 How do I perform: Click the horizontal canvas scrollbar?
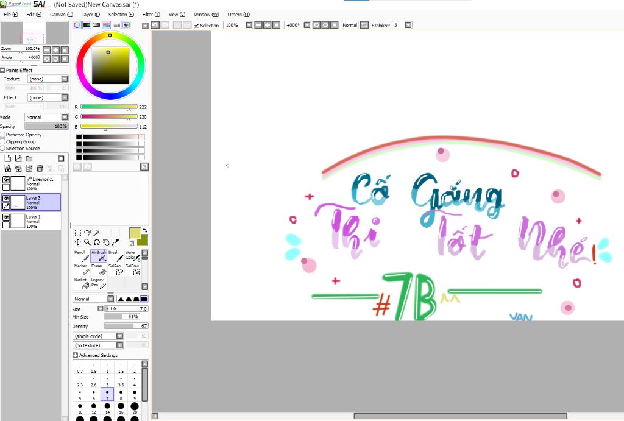(x=460, y=416)
